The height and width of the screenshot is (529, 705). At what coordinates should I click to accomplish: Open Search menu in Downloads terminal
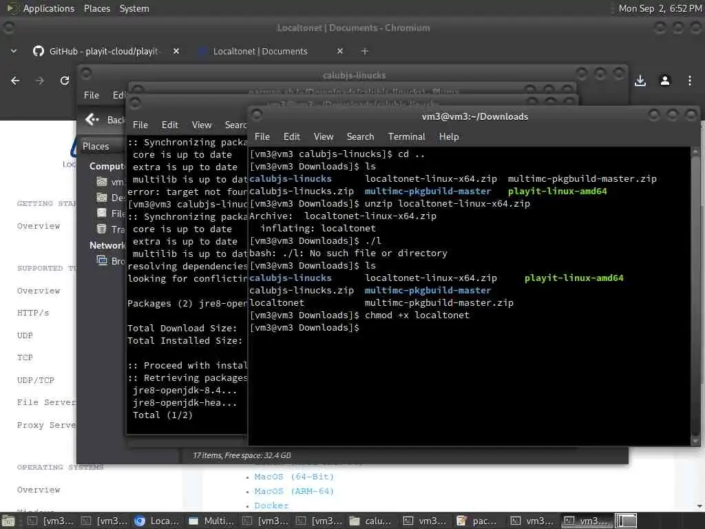(x=360, y=136)
